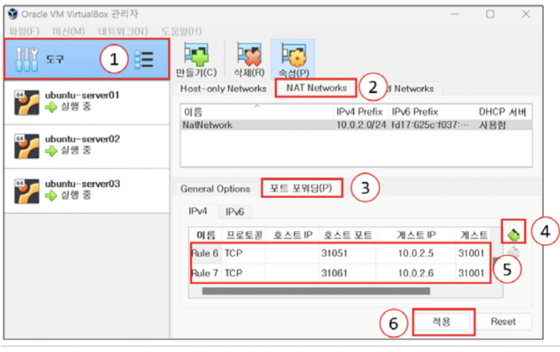The width and height of the screenshot is (560, 352).
Task: Sort networks by 이름 column header
Action: tap(257, 112)
